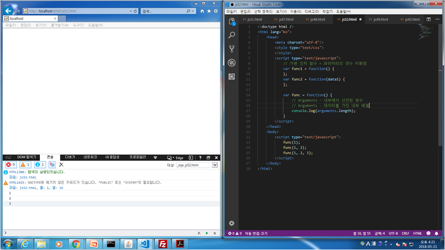Open a new tab in Internet Explorer
Viewport: 445px width, 250px height.
[62, 18]
